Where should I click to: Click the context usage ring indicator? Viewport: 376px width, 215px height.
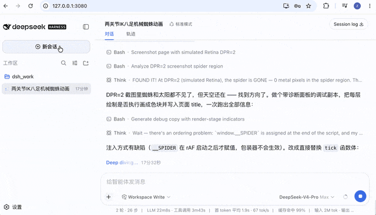[345, 197]
